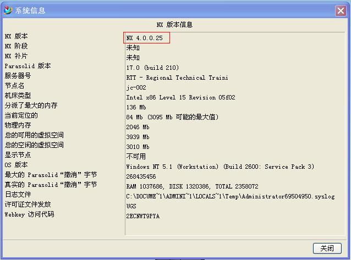Click the NX 版本 label
351x260 pixels.
pos(17,36)
